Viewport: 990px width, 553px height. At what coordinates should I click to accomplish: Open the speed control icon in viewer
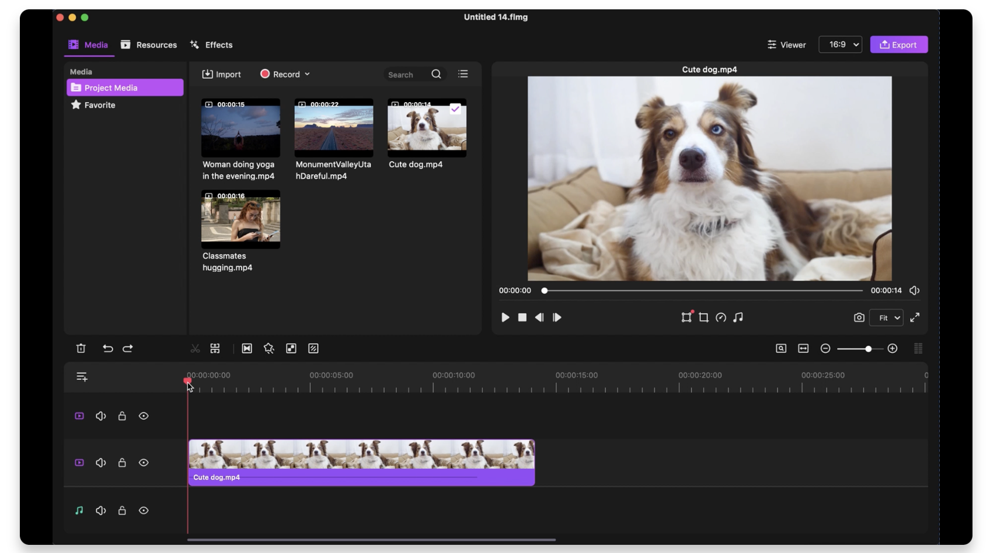pos(721,317)
